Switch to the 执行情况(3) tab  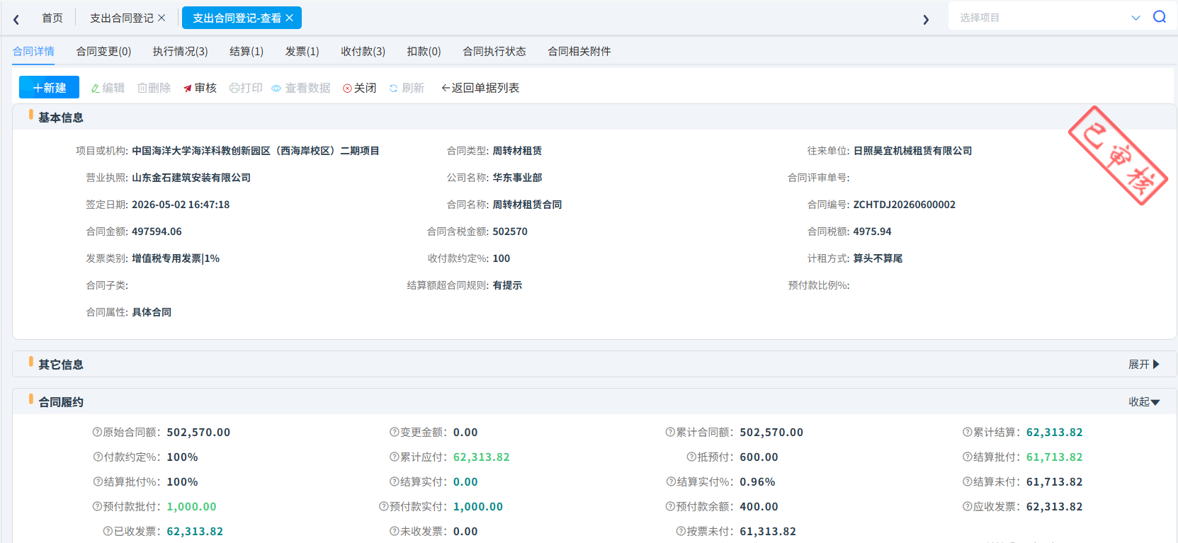click(180, 51)
